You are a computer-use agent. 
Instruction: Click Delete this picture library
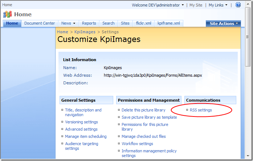coord(143,110)
